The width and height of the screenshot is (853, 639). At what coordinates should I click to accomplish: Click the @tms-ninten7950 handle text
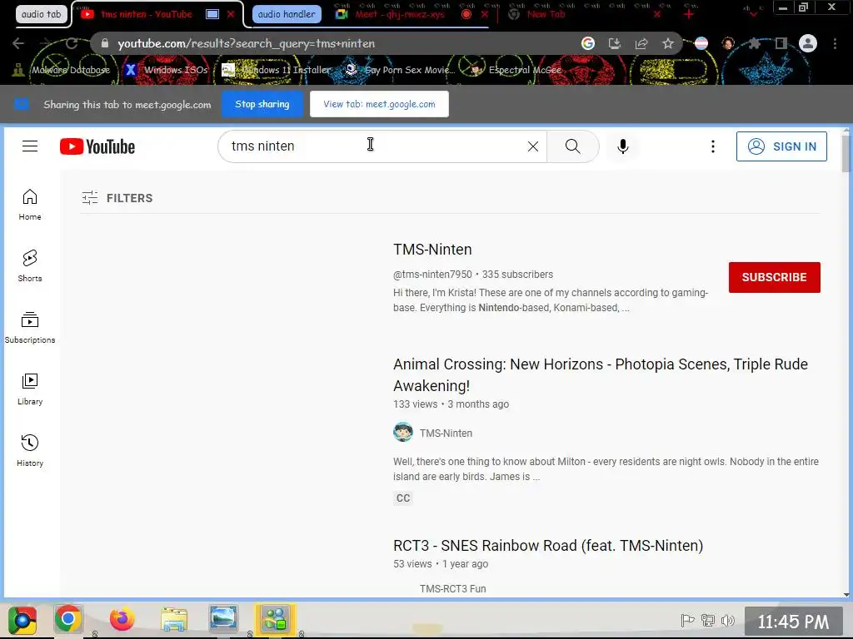[x=432, y=275]
